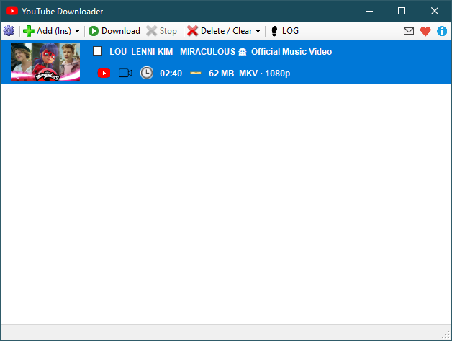The image size is (452, 341).
Task: Click the video title LOU LENNI-KIM - MIRACULOUS
Action: pyautogui.click(x=220, y=52)
